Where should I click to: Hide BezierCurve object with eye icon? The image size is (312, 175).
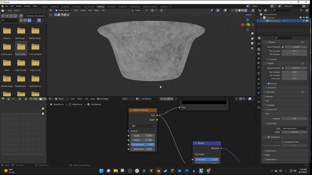point(304,21)
